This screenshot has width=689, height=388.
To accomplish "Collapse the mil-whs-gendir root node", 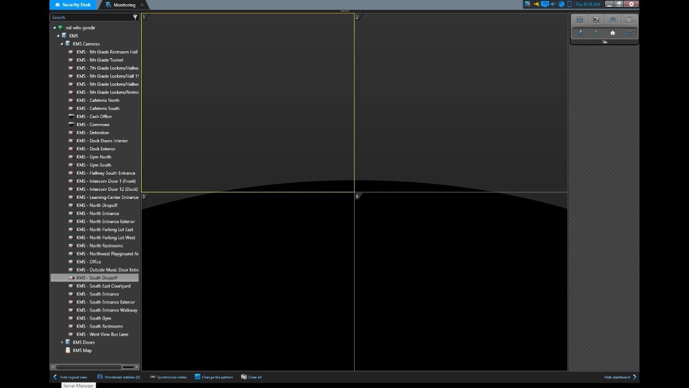I will tap(54, 27).
